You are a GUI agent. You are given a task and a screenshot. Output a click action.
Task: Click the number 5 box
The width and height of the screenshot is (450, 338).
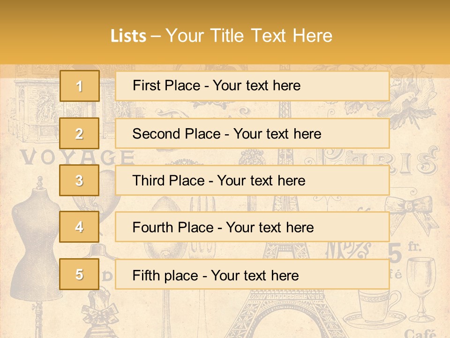(x=79, y=274)
